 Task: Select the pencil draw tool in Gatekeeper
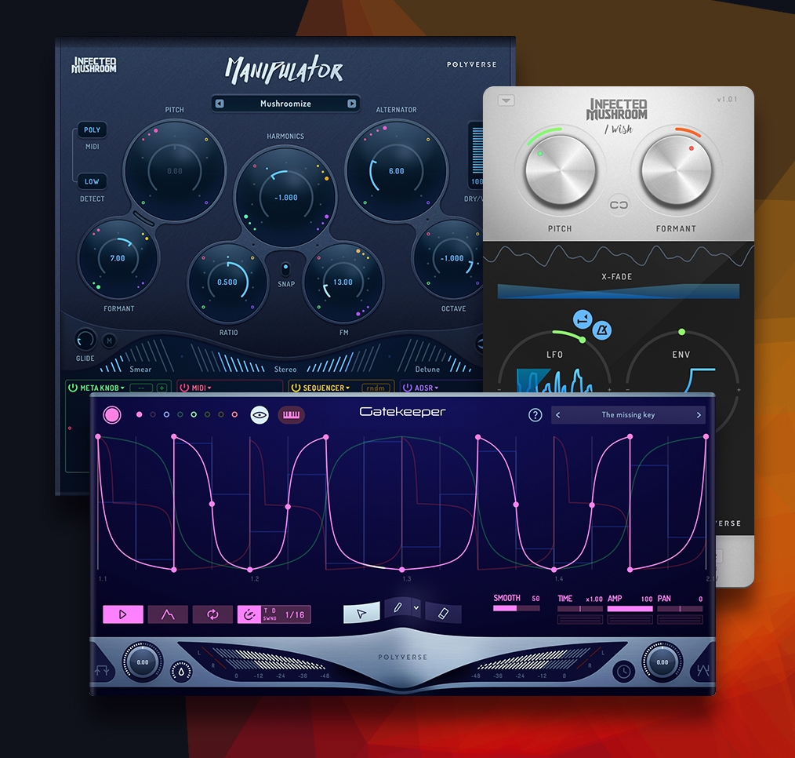[398, 607]
